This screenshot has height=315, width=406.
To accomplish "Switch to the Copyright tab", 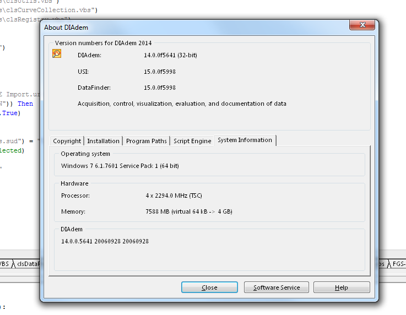I will pos(67,141).
